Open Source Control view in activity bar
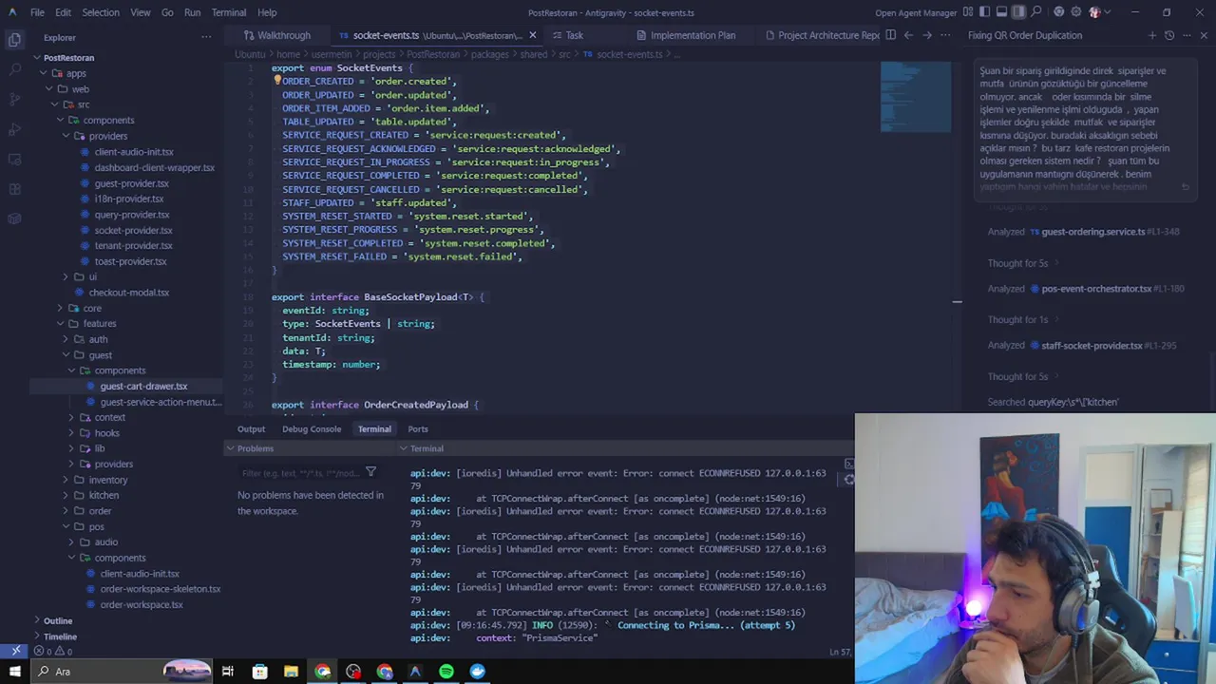Viewport: 1216px width, 684px height. [14, 99]
